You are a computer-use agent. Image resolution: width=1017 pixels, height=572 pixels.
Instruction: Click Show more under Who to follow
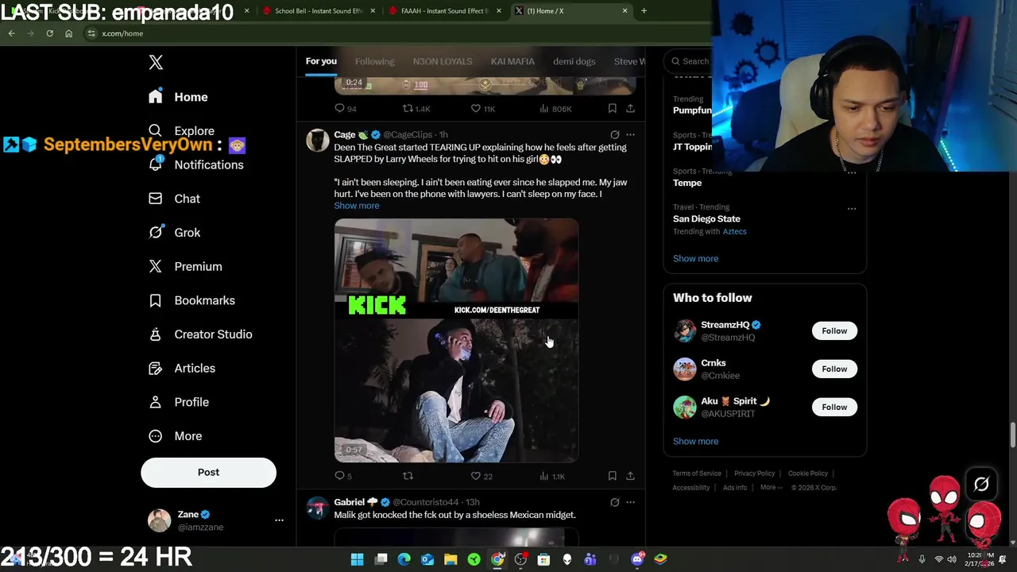click(695, 442)
